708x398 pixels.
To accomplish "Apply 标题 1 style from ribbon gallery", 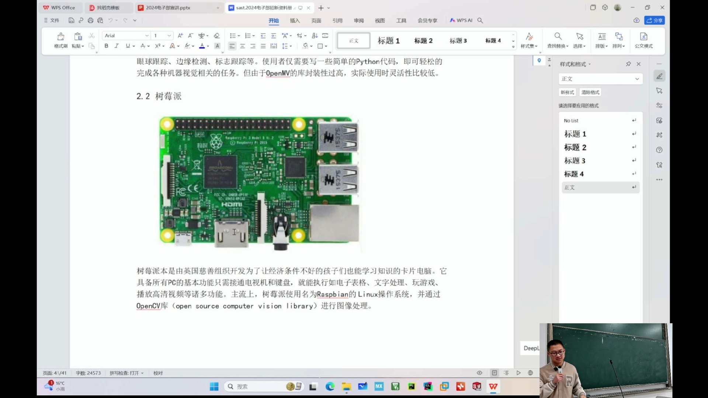I will tap(389, 41).
